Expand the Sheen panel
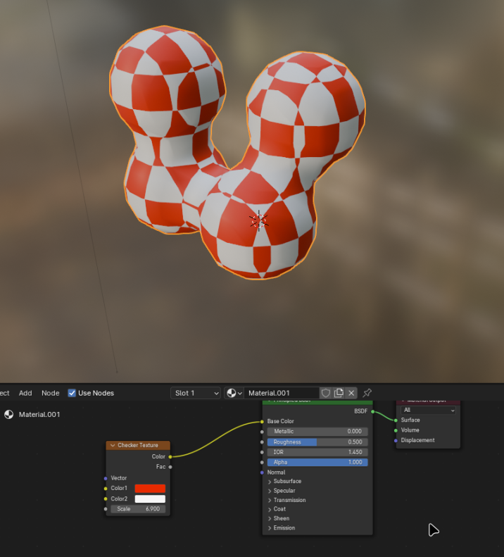The height and width of the screenshot is (557, 504). click(279, 518)
